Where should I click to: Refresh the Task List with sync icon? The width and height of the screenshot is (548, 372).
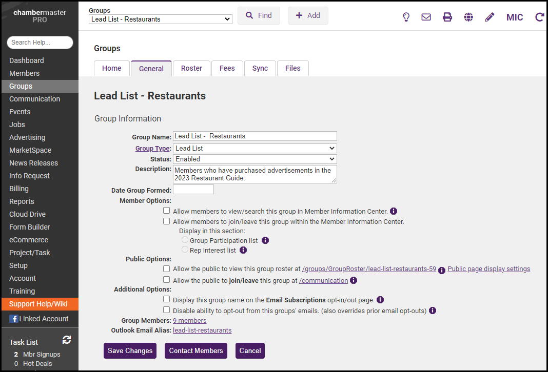tap(67, 340)
